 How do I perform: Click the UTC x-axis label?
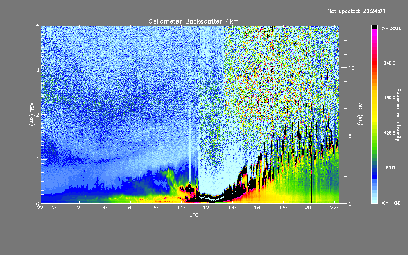coord(194,215)
